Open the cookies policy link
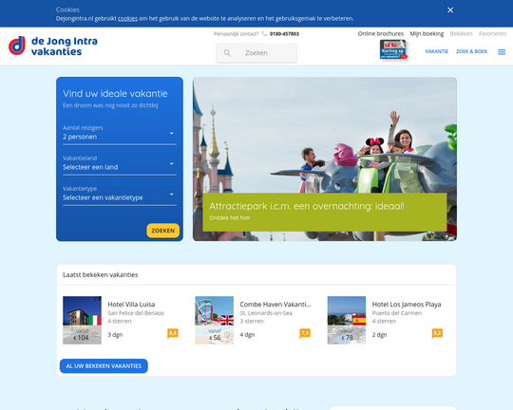 click(x=127, y=19)
